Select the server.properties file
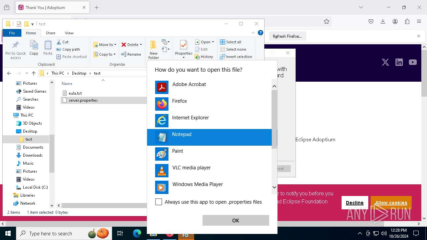427x240 pixels. pos(83,100)
